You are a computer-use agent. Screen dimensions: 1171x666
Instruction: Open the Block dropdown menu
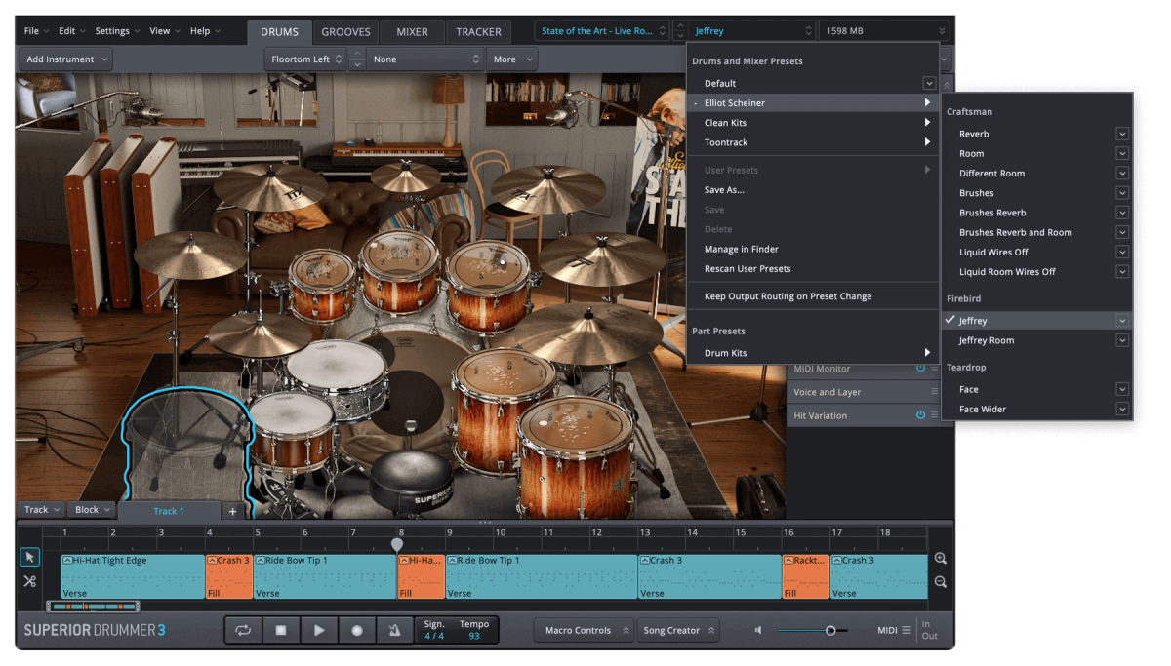(x=93, y=510)
